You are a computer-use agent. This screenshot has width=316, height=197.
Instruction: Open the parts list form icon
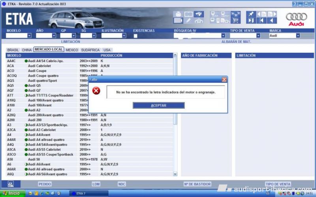coord(178,20)
